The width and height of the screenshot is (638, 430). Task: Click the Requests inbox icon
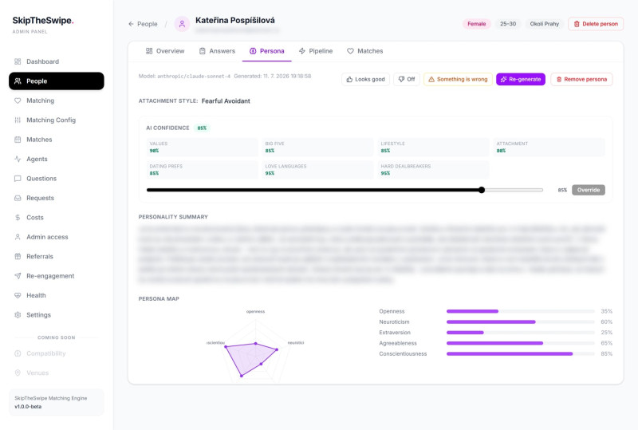tap(18, 199)
